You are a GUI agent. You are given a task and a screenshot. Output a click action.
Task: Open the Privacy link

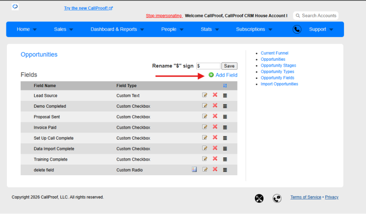[x=331, y=197]
